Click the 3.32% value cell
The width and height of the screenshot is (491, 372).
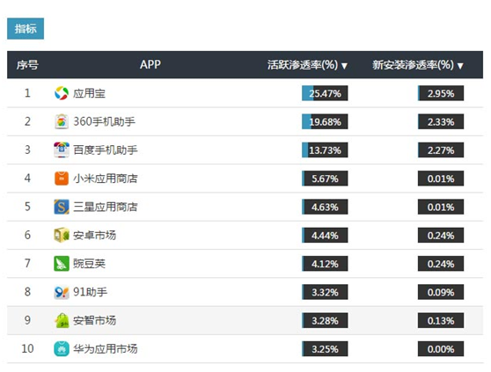click(325, 292)
